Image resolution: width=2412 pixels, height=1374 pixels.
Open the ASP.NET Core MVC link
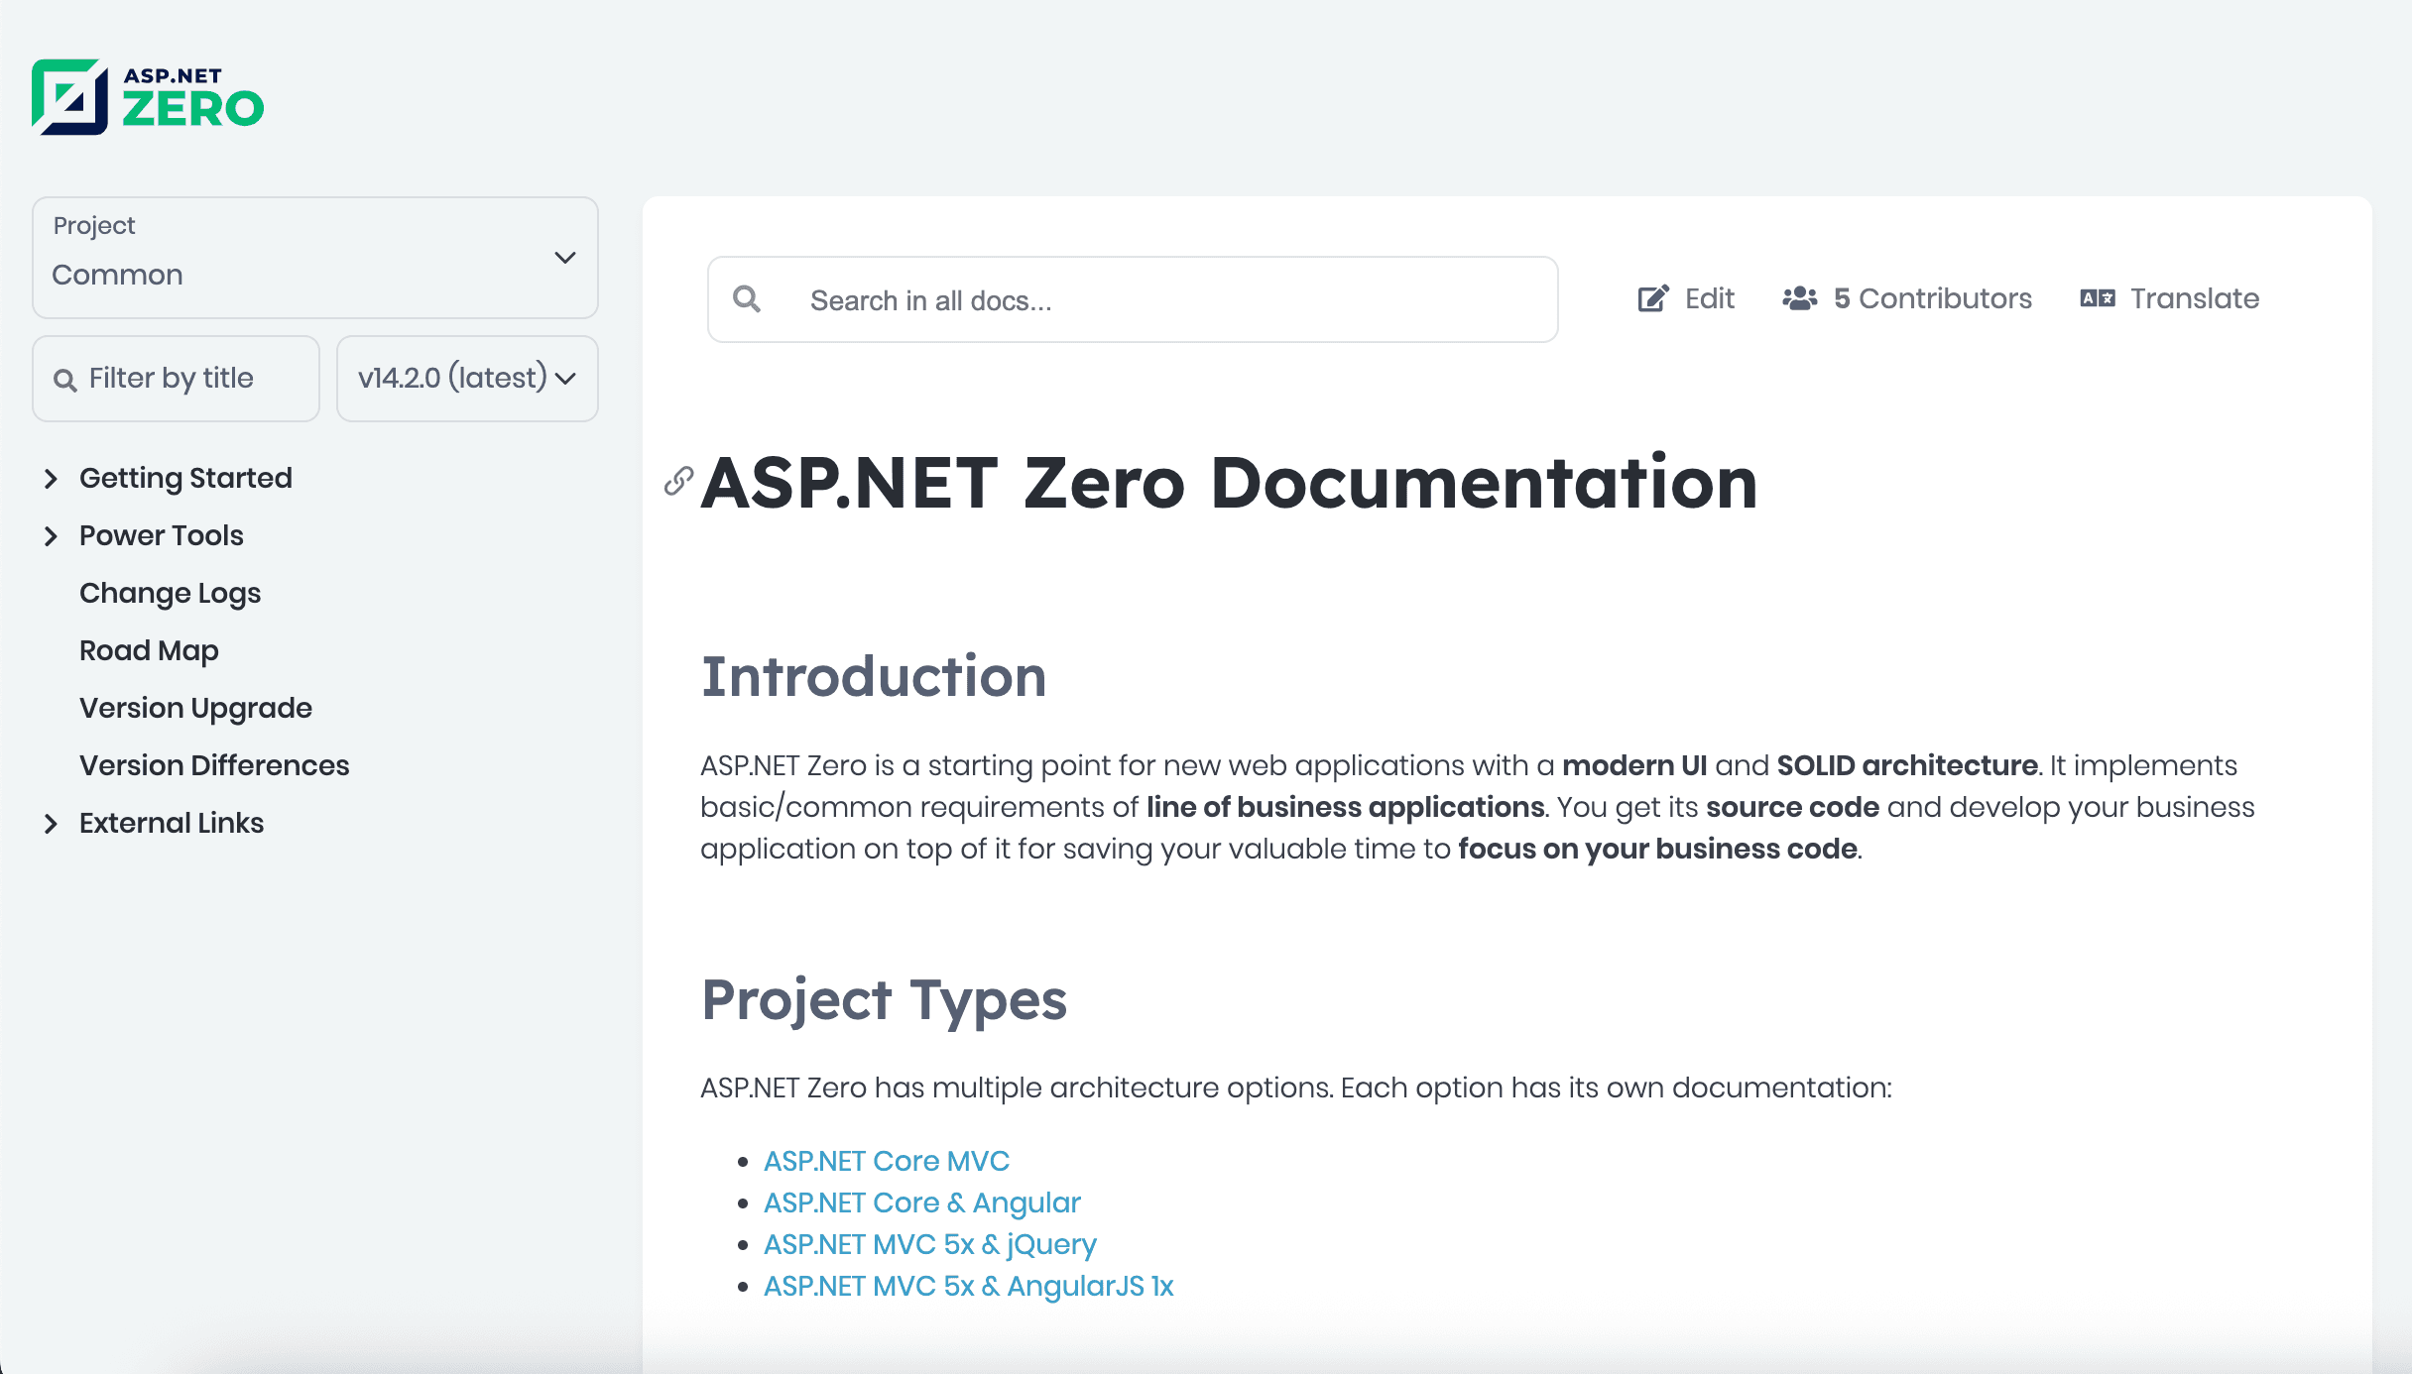886,1161
